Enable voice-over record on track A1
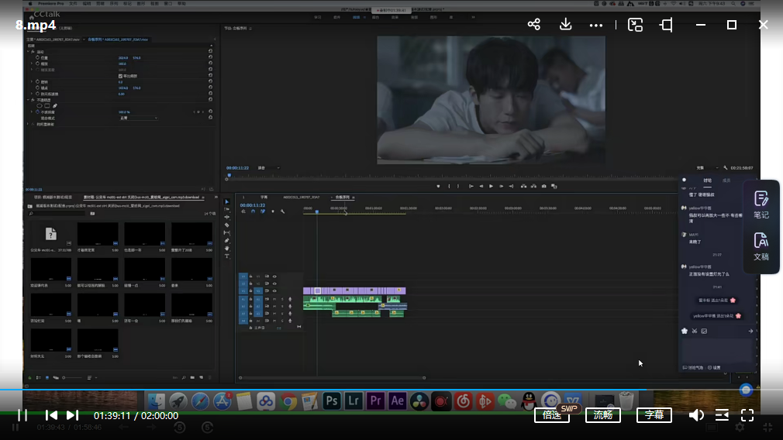Screen dimensions: 783x440 290,299
